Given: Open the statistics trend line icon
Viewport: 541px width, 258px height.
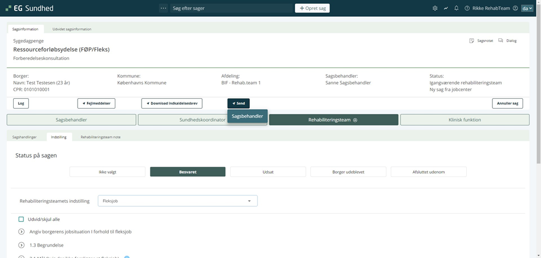Looking at the screenshot, I should [x=446, y=8].
